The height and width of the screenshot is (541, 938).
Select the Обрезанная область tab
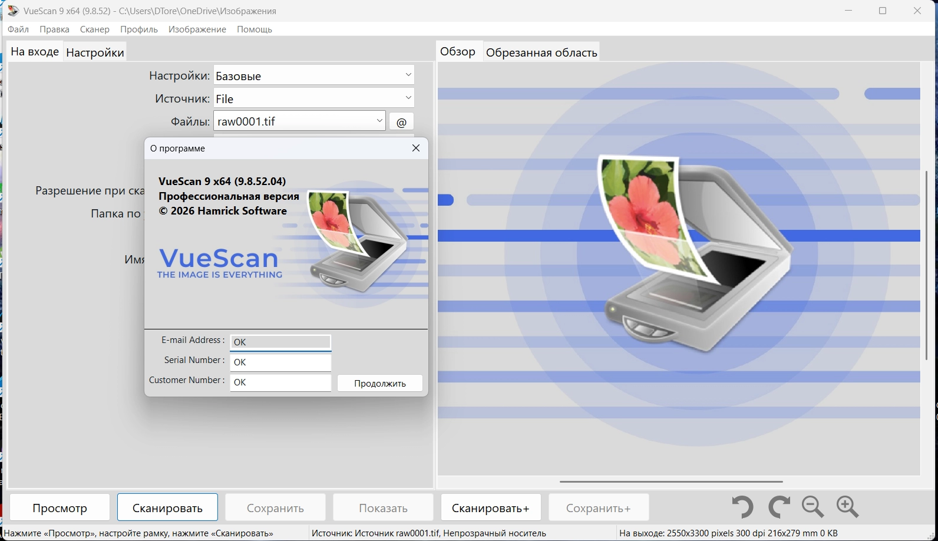point(541,52)
